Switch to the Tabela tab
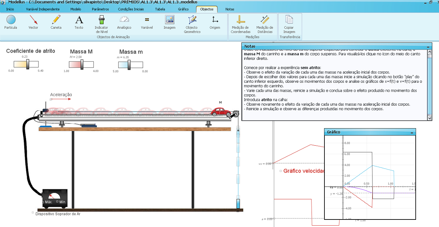Image resolution: width=439 pixels, height=227 pixels. pos(160,9)
